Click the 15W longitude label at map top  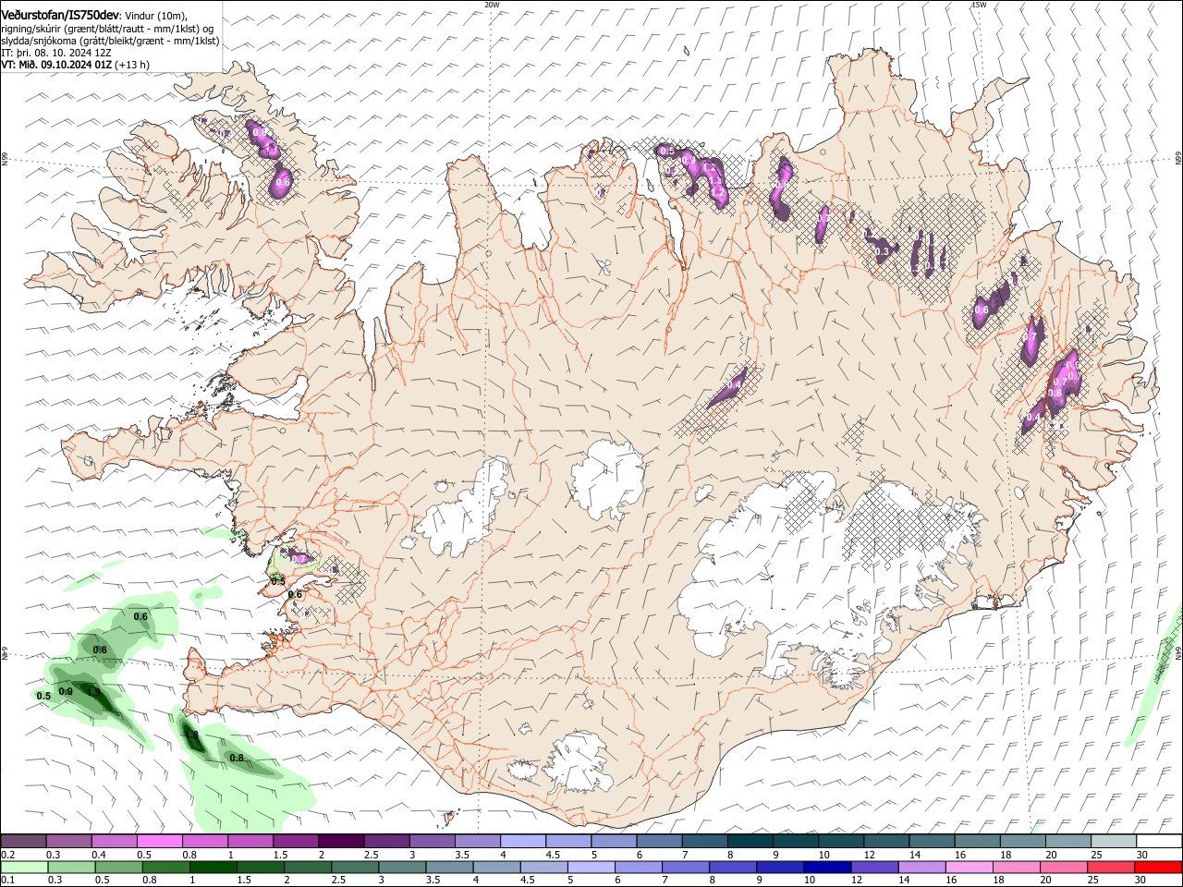(979, 5)
